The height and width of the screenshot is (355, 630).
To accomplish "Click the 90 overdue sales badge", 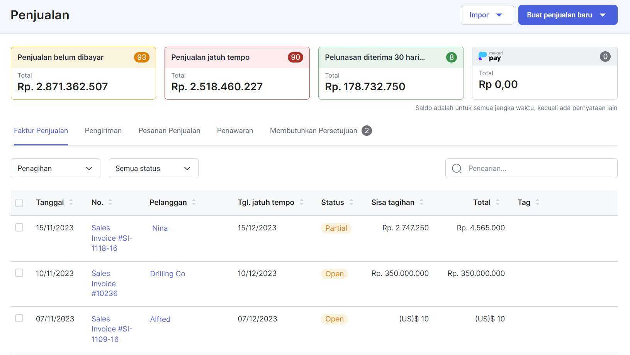I will click(x=295, y=57).
